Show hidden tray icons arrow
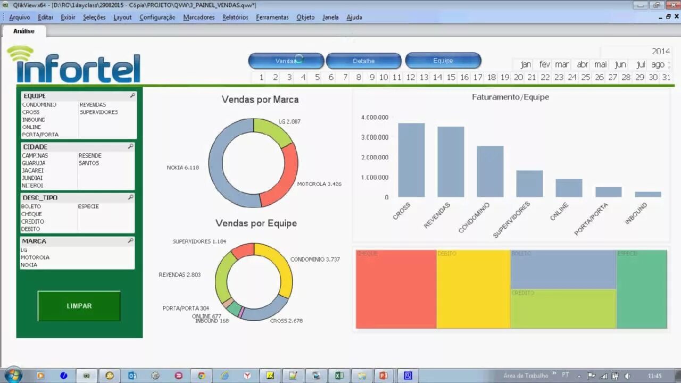Viewport: 681px width, 383px height. [x=580, y=376]
